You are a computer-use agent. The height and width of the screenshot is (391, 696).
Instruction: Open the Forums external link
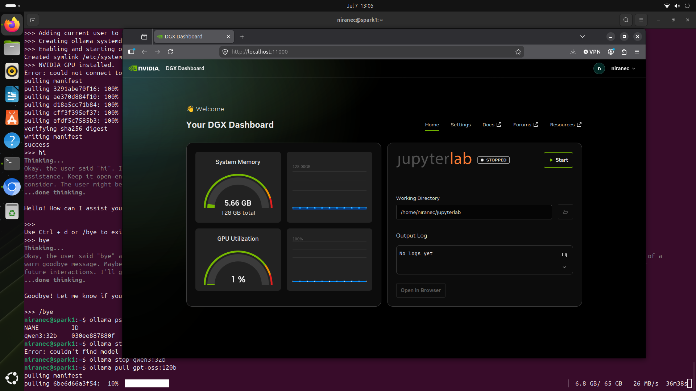click(x=526, y=125)
